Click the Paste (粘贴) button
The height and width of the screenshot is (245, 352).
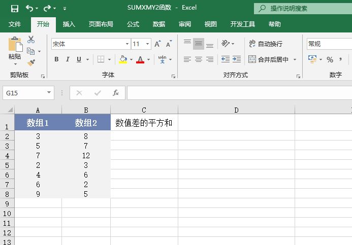coord(15,50)
